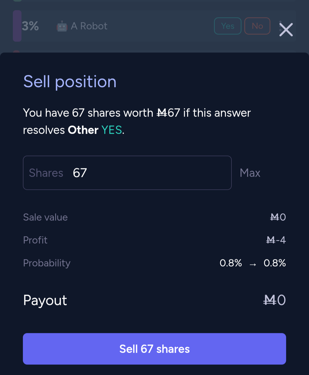Image resolution: width=309 pixels, height=375 pixels.
Task: Open the A Robot answer label
Action: (89, 26)
